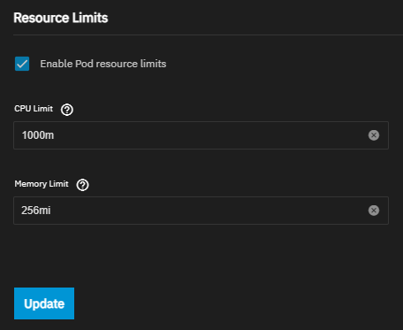Screen dimensions: 403x330
Task: Click the question mark beside Memory Limit
Action: [82, 185]
